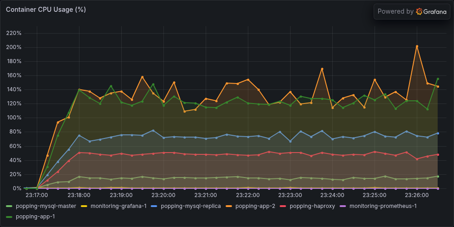This screenshot has height=227, width=454.
Task: Click blue color swatch for popping-mysql-replica
Action: point(154,207)
